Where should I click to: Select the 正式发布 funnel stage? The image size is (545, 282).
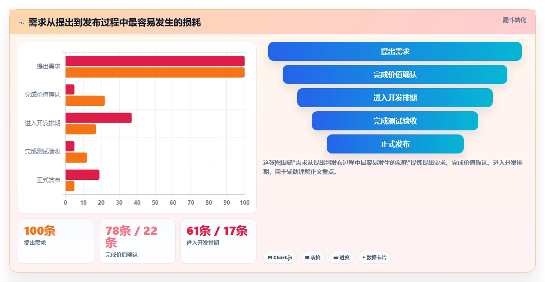pos(395,144)
